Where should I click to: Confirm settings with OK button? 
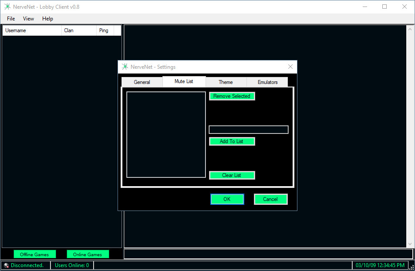[227, 199]
